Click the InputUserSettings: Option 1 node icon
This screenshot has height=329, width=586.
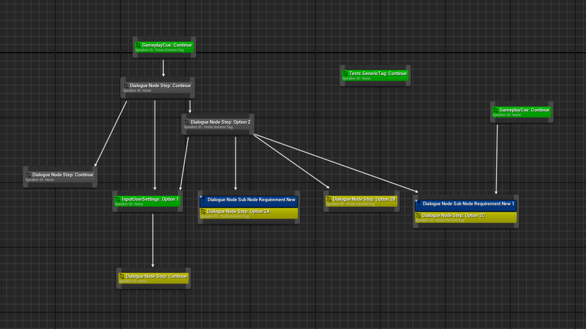pos(118,199)
